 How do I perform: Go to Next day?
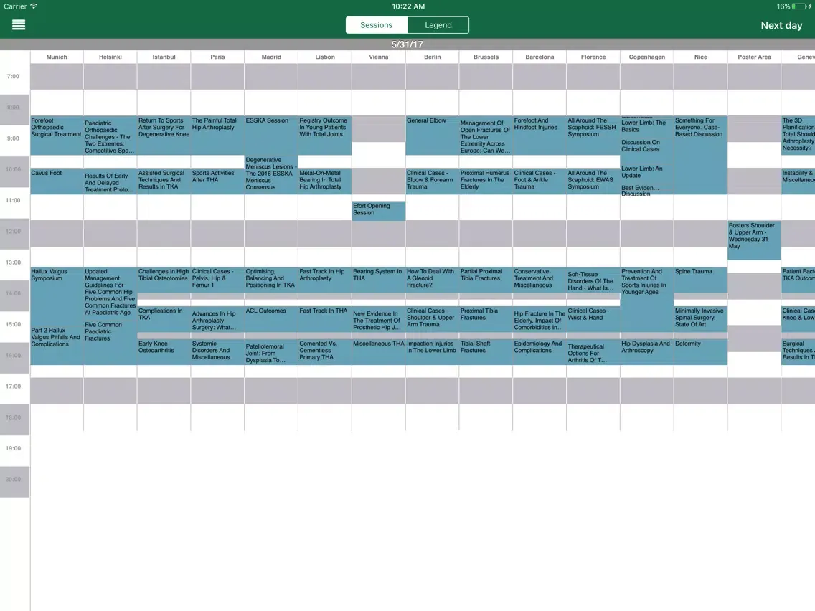[781, 25]
